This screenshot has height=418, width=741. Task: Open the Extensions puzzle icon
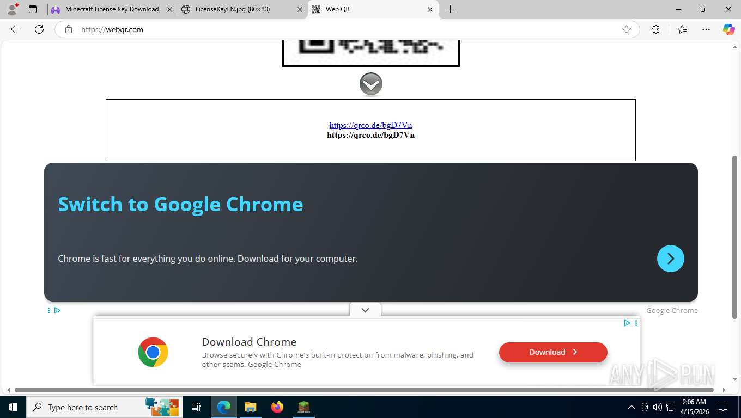(x=655, y=29)
